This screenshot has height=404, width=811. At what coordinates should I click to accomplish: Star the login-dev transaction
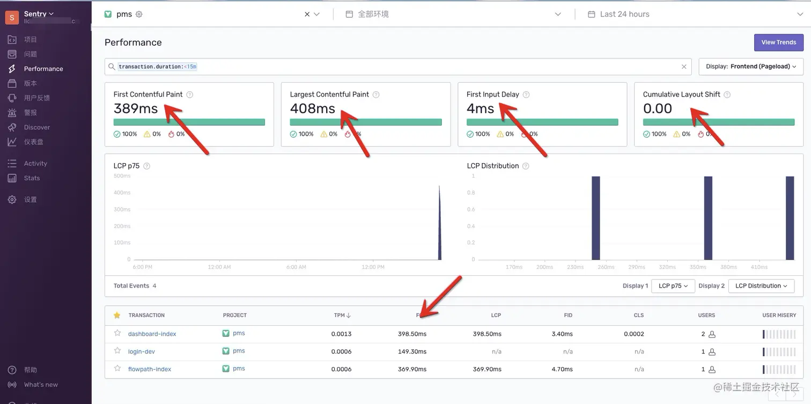(117, 351)
